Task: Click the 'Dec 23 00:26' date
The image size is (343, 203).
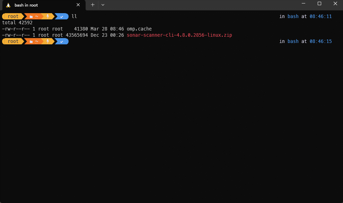Action: (107, 35)
